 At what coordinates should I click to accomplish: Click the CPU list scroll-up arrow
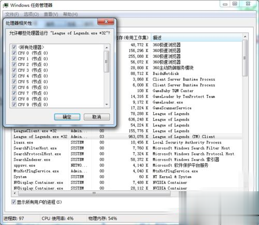click(x=107, y=47)
